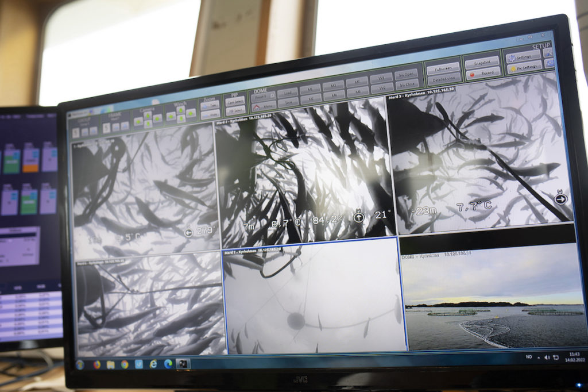Start recording with the Record button

[x=483, y=73]
